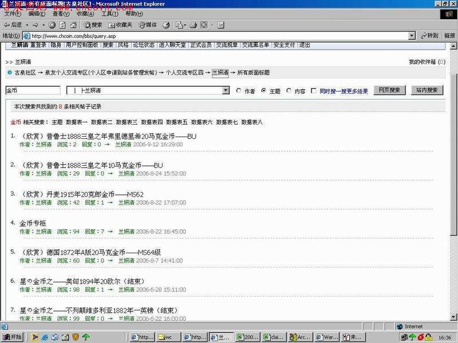This screenshot has height=343, width=458.
Task: Open the 媒体 media toolbar button
Action: pos(148,25)
